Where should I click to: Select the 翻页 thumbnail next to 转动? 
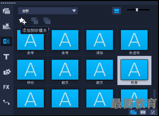tap(65, 70)
